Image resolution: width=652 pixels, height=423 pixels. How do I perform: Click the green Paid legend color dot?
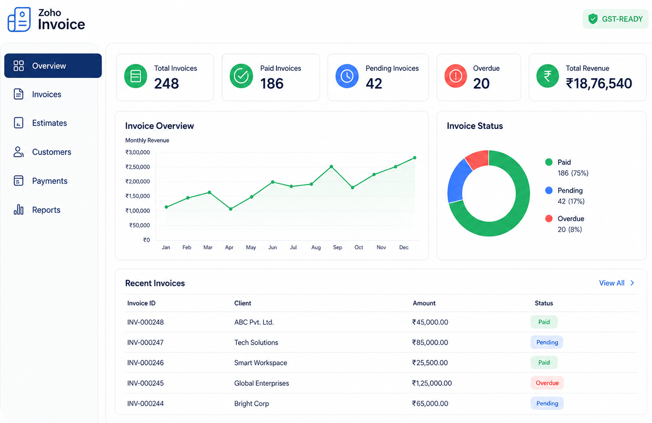pyautogui.click(x=549, y=162)
